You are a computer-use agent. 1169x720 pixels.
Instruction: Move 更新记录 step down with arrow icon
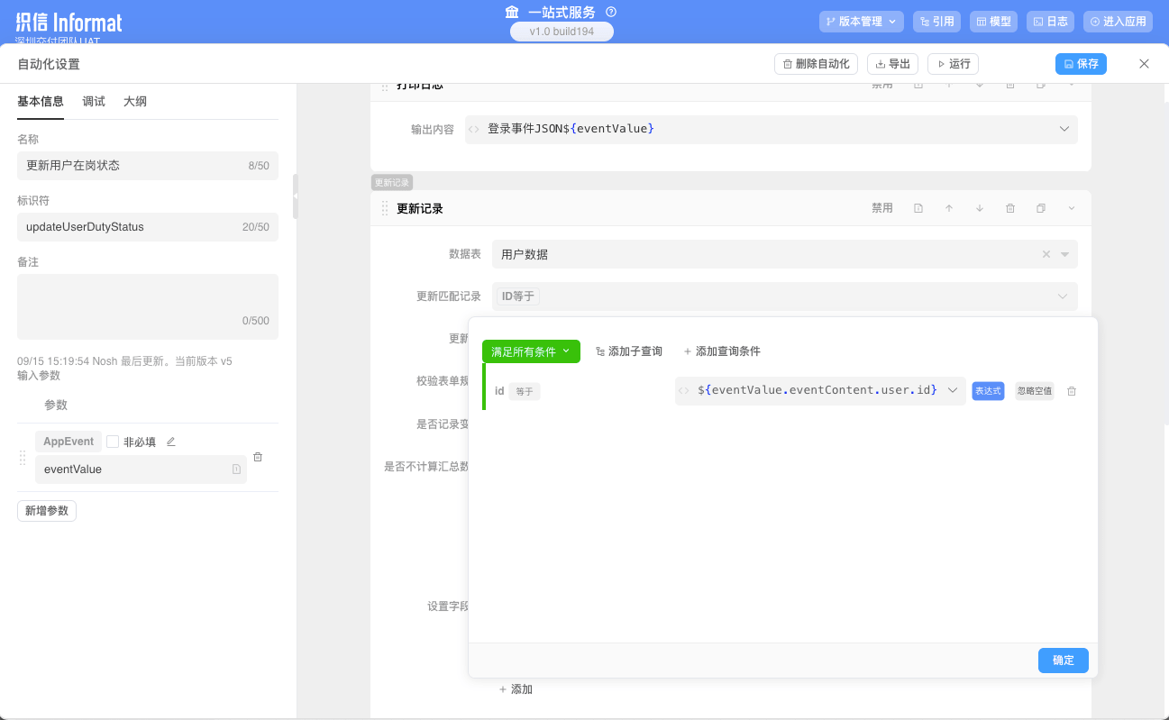980,208
